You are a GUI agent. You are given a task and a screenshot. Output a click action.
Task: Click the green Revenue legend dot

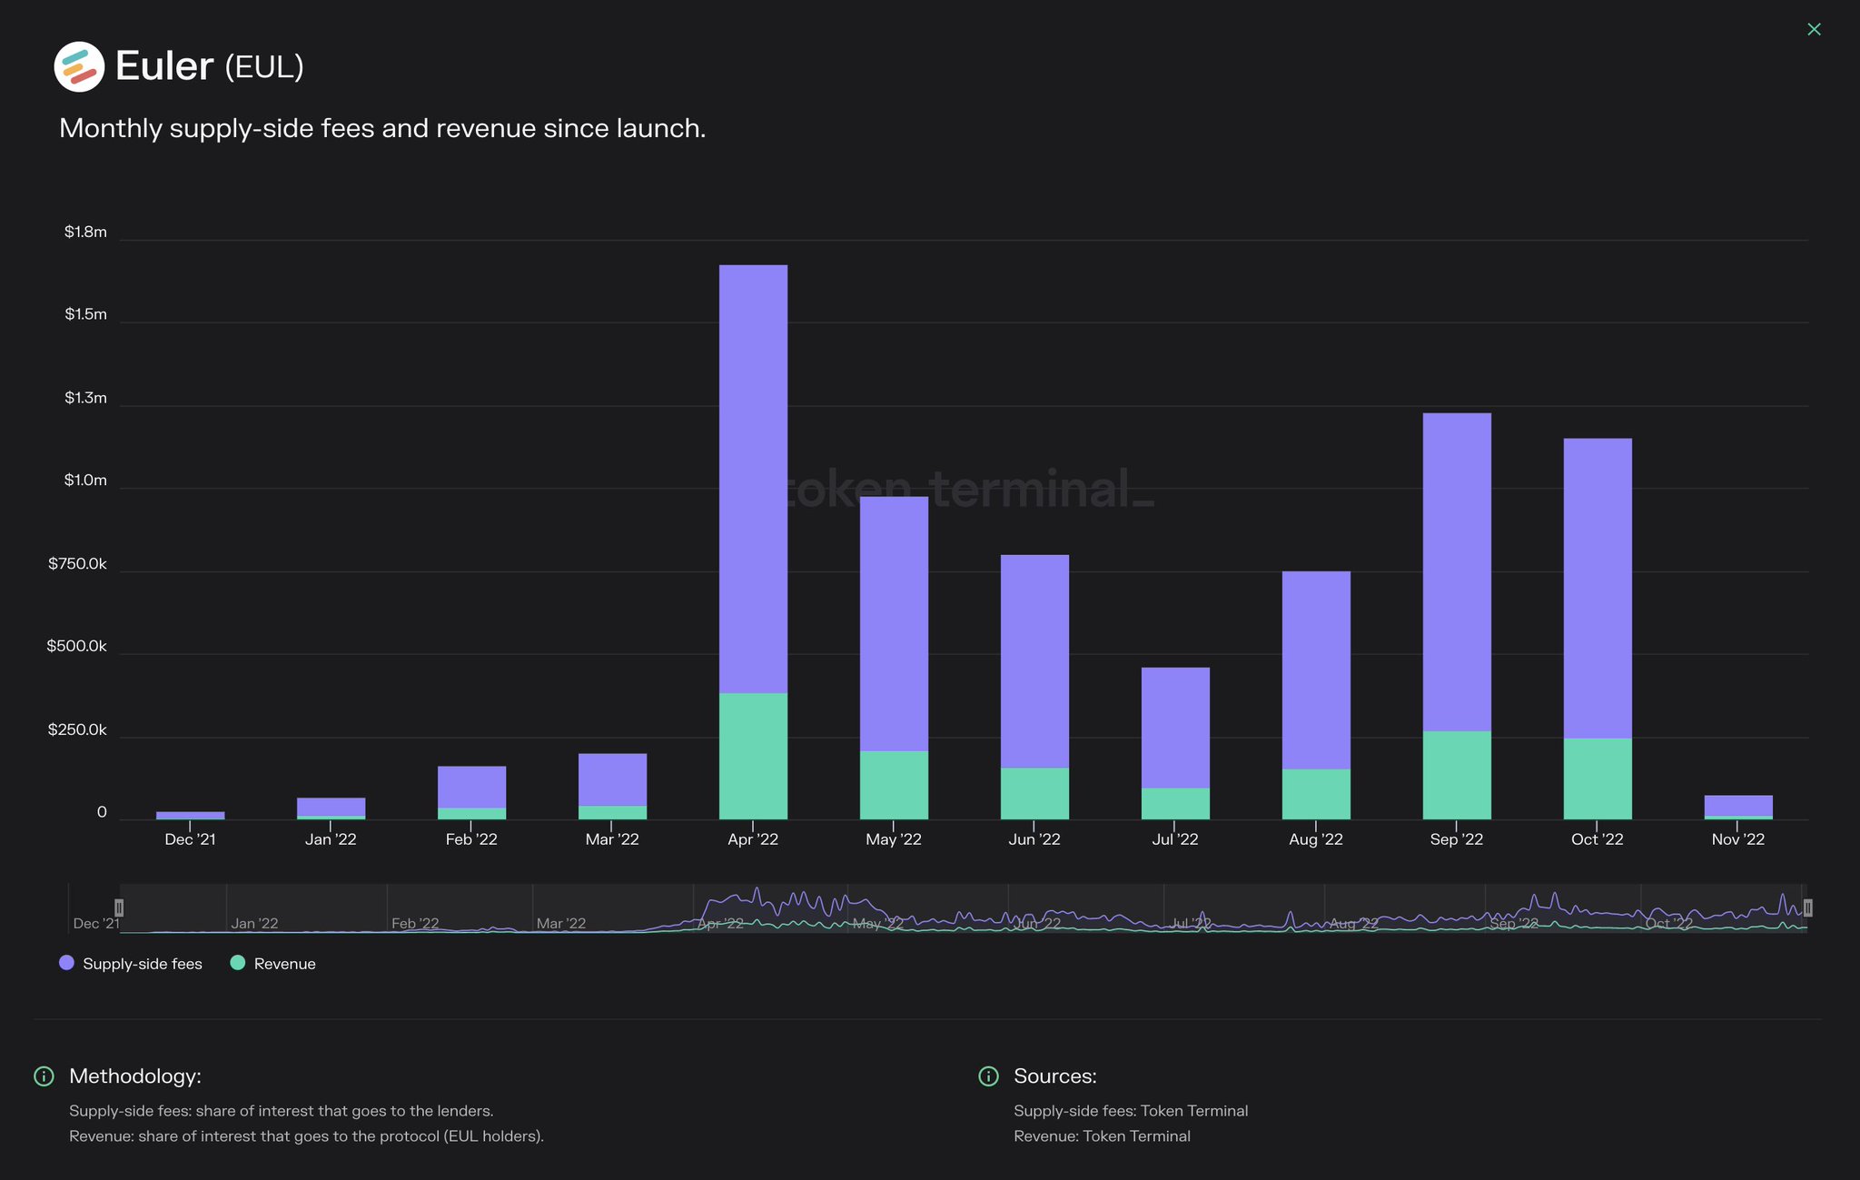click(x=240, y=963)
